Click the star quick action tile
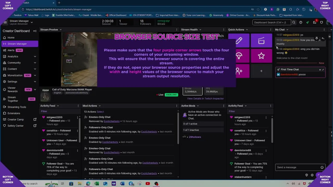The image size is (333, 187). pyautogui.click(x=261, y=56)
